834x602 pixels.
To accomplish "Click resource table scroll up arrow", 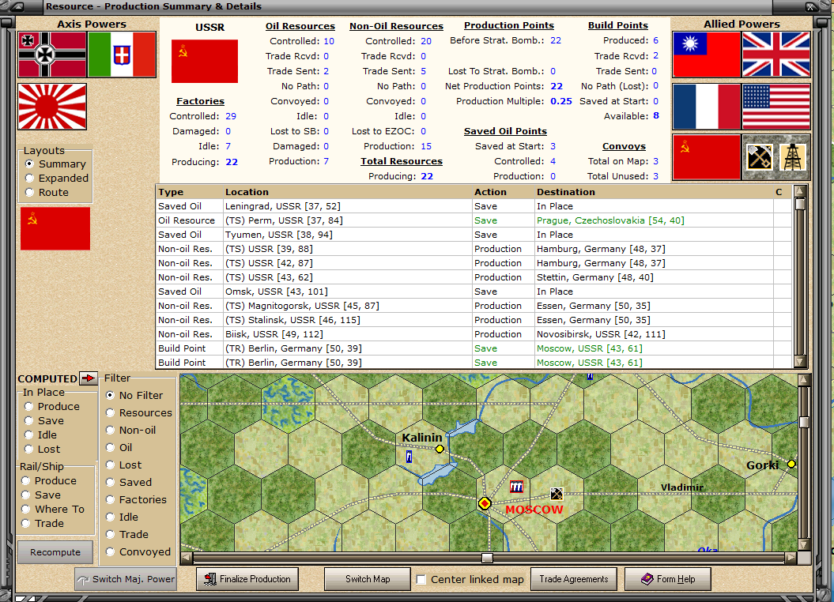I will pos(800,191).
